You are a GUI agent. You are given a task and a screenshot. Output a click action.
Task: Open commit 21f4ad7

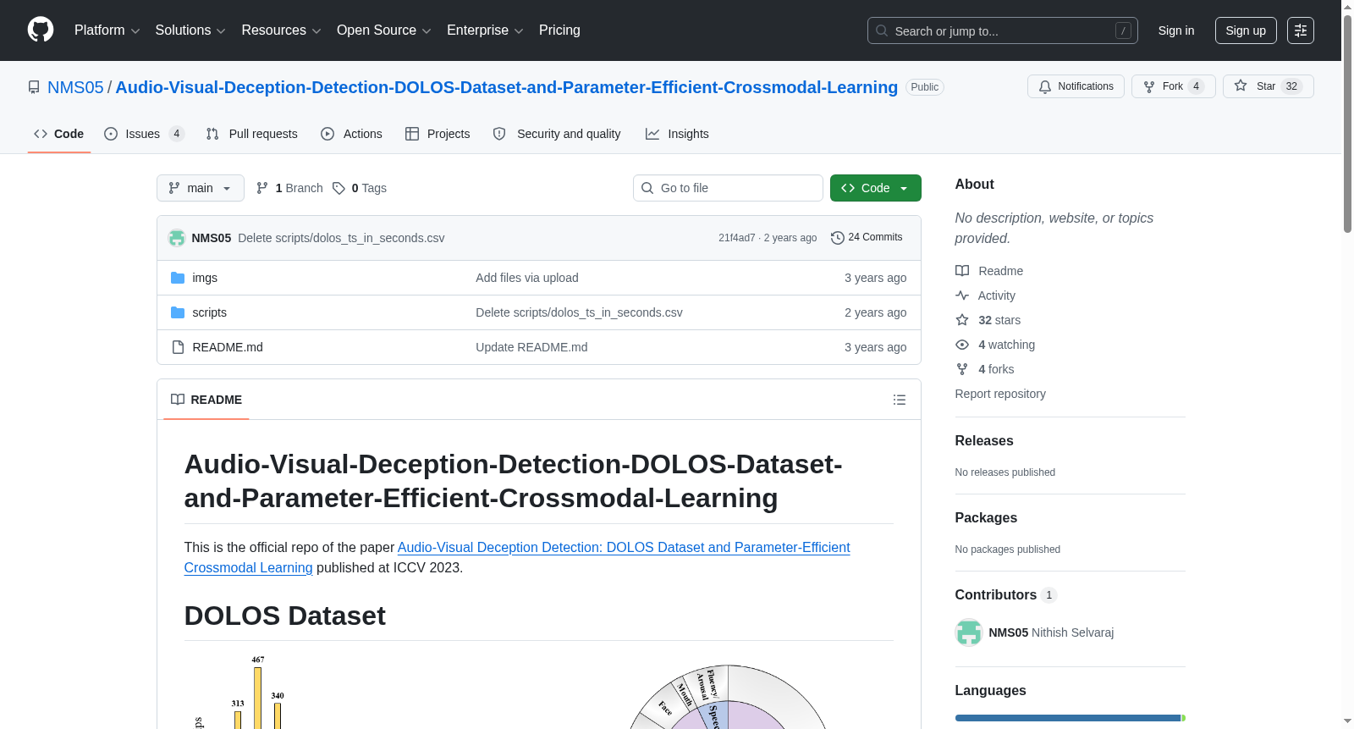click(x=736, y=238)
